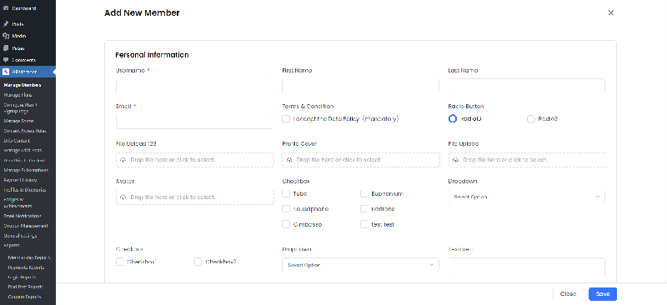
Task: Open Configure Plan + Signup Page
Action: (20, 107)
